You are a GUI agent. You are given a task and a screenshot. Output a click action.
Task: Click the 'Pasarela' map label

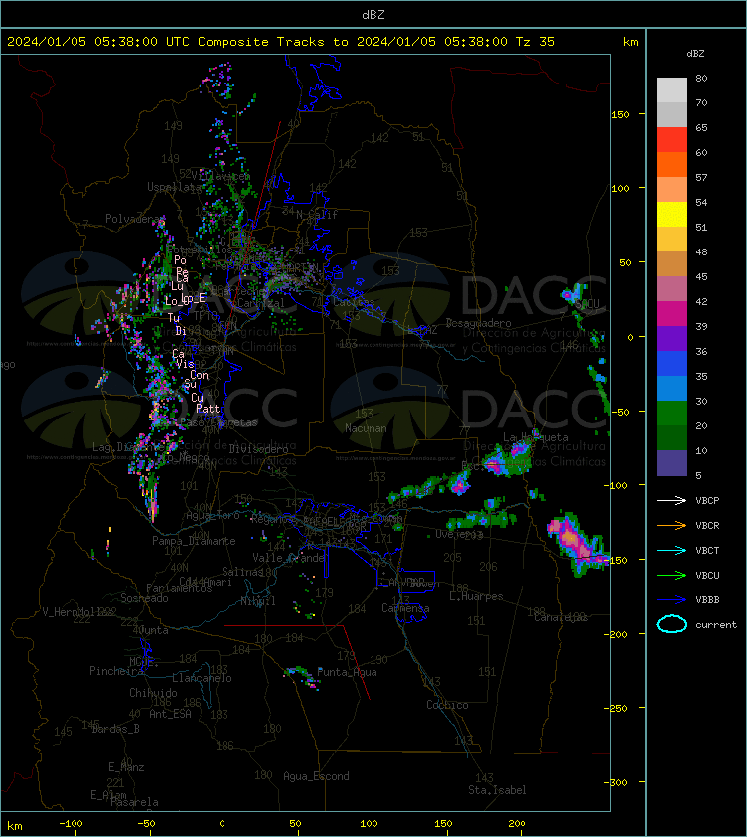pos(134,802)
